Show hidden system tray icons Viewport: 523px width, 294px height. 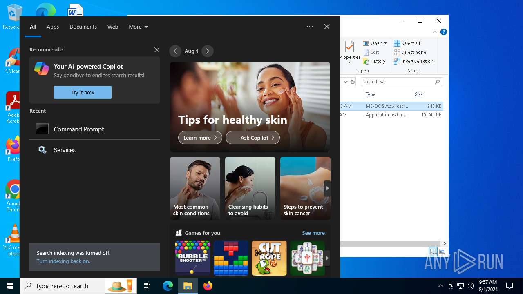(440, 286)
